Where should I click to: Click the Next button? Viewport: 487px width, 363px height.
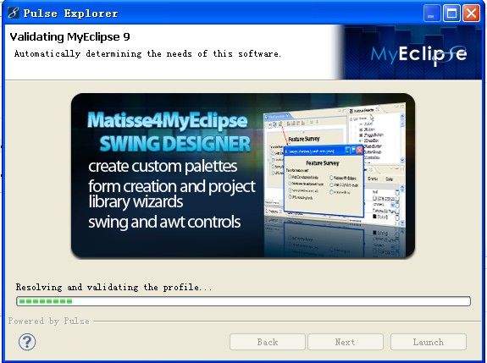[x=345, y=342]
